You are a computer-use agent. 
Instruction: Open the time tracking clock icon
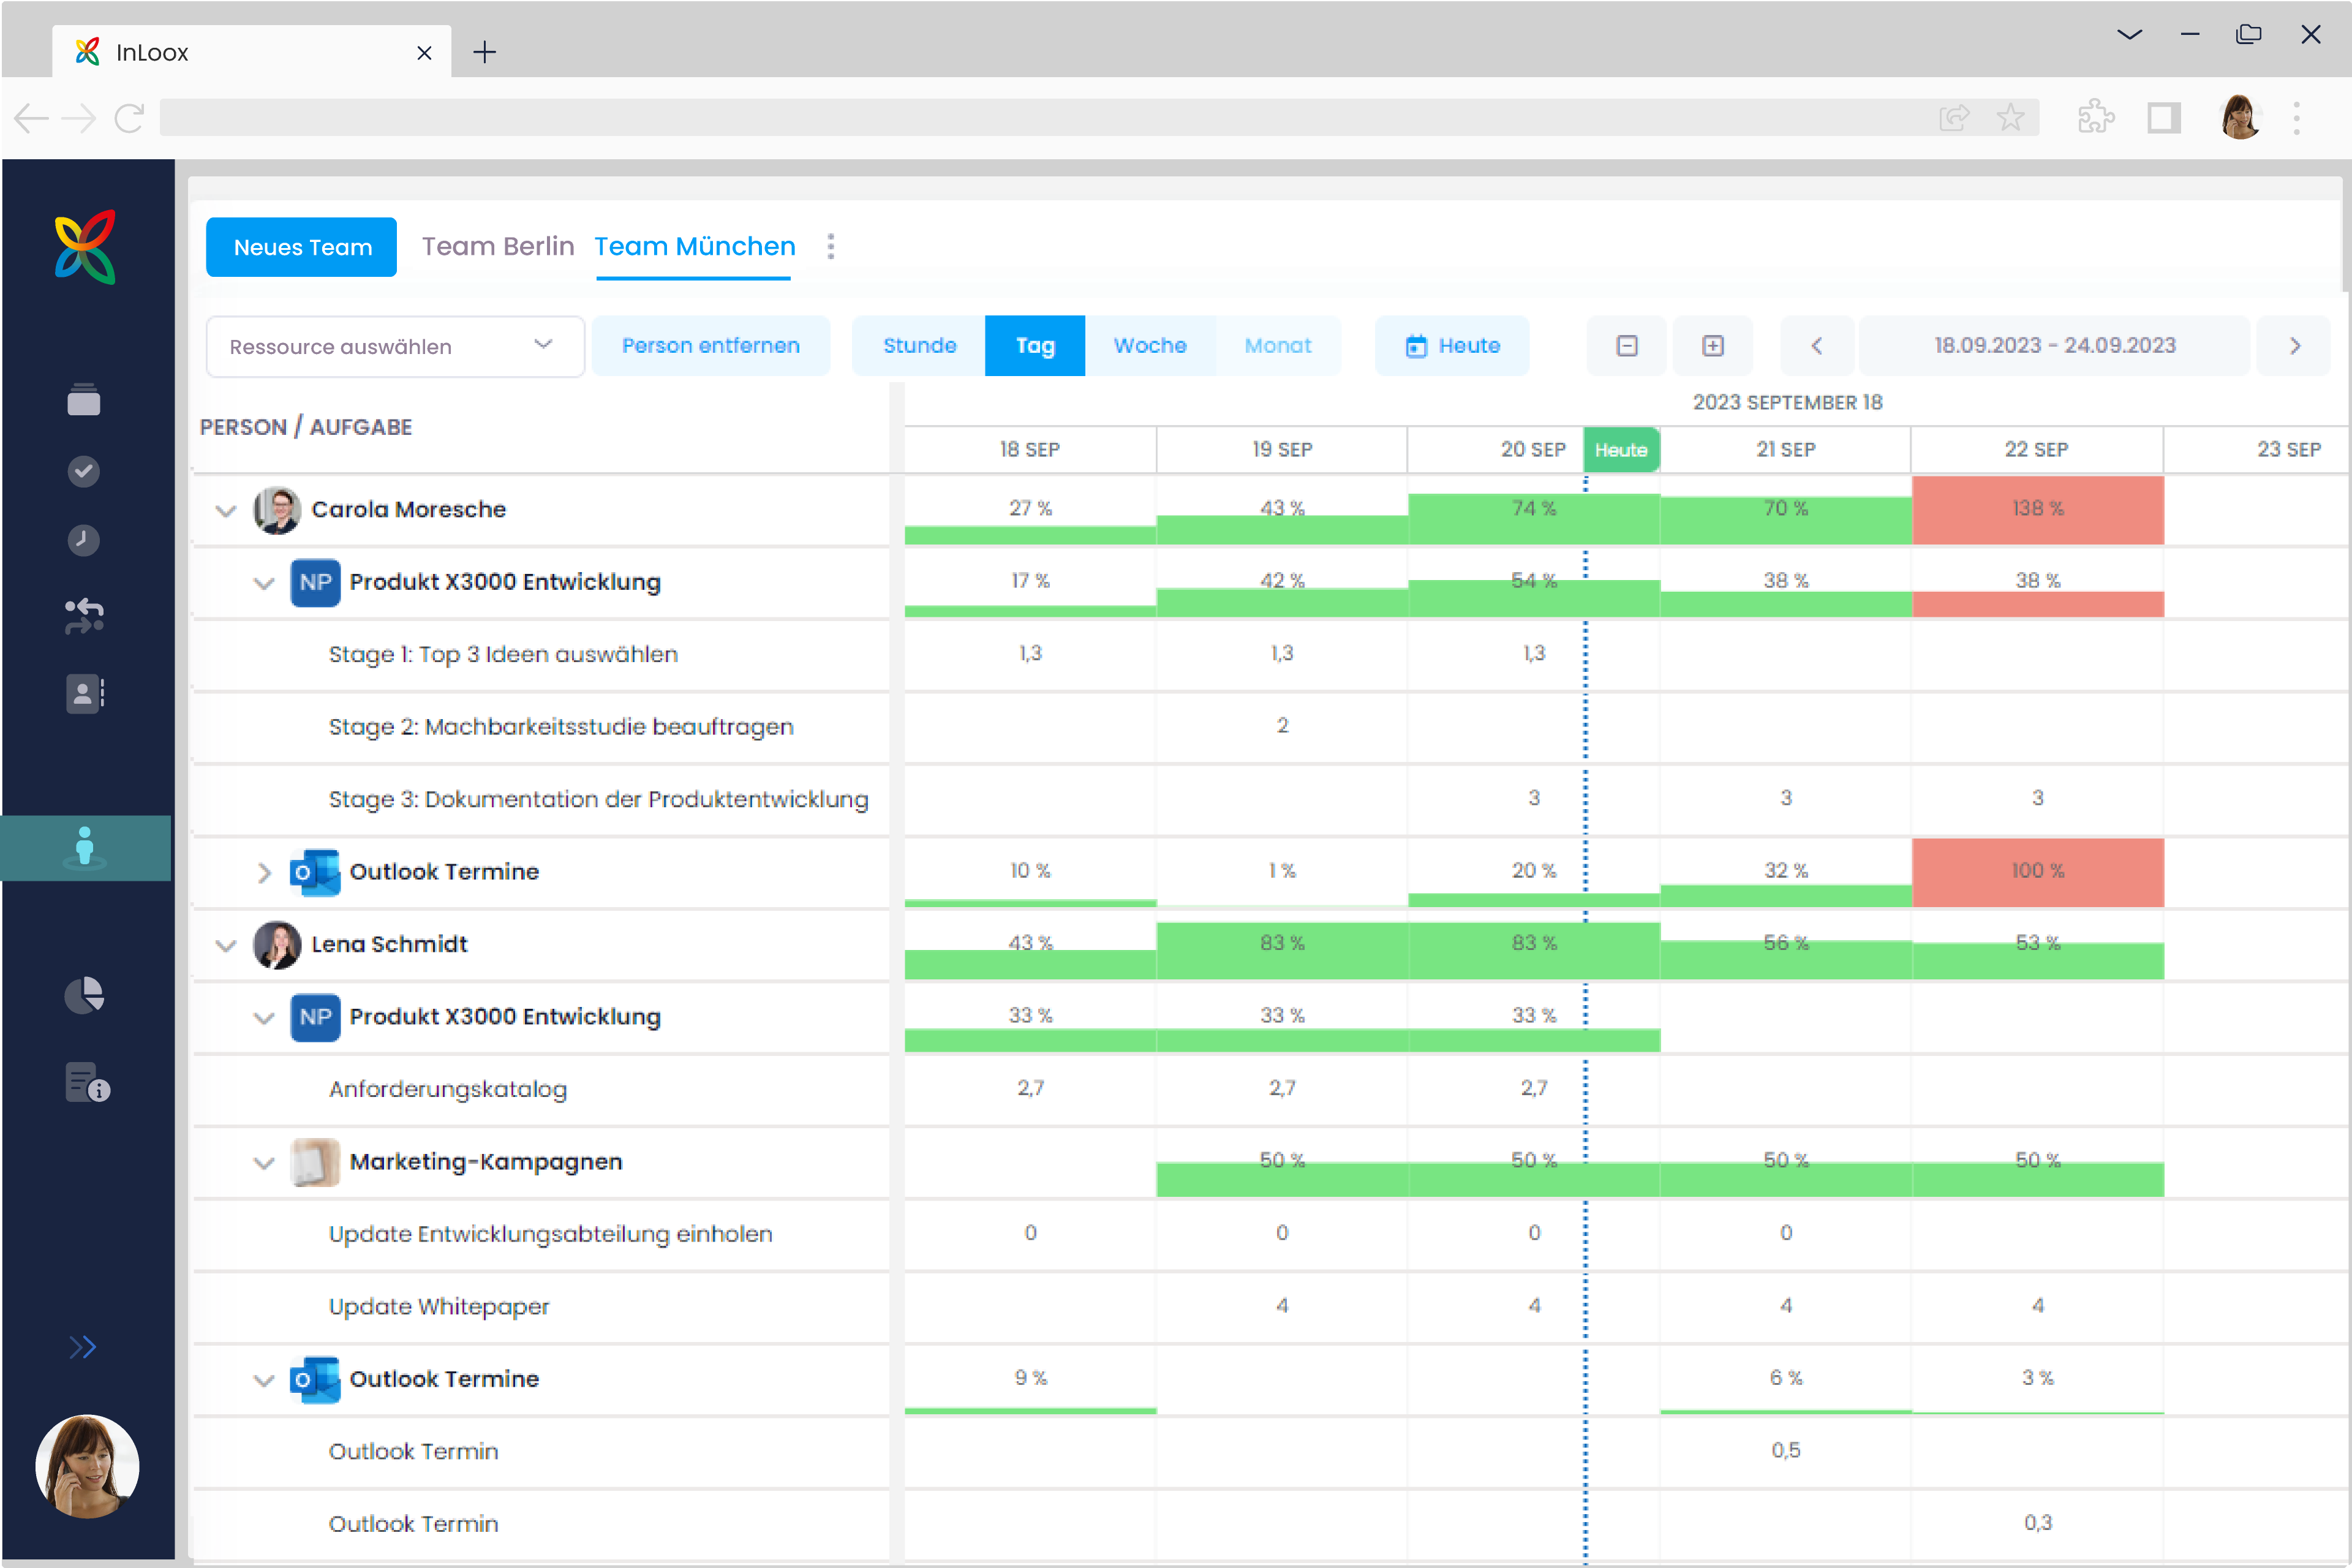(x=84, y=540)
